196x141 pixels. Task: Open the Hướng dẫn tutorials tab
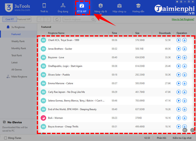point(138,8)
